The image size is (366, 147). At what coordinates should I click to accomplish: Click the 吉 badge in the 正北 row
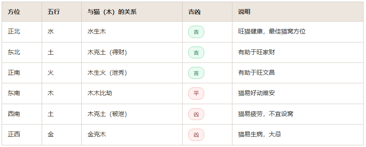click(x=196, y=32)
